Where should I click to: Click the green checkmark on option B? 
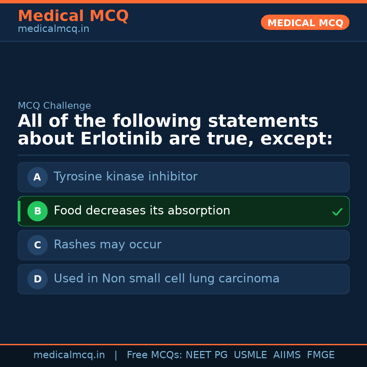[x=337, y=212]
